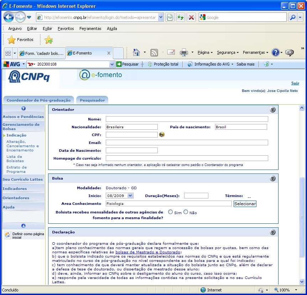Click the Sair logout link
The image size is (307, 295).
click(295, 83)
